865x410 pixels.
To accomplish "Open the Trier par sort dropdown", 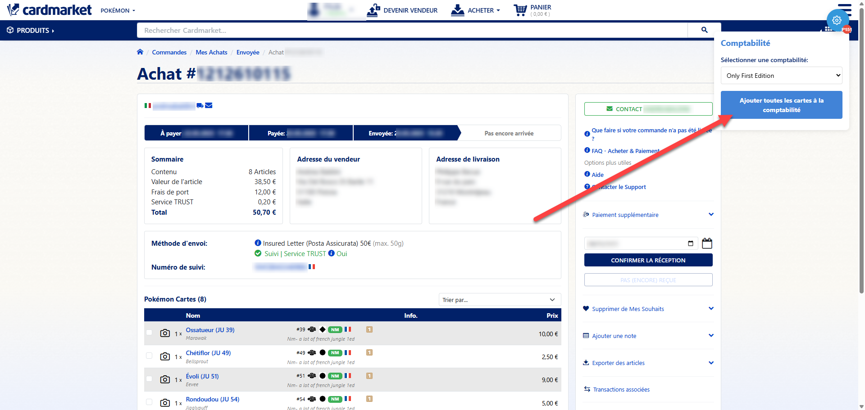I will [x=499, y=300].
